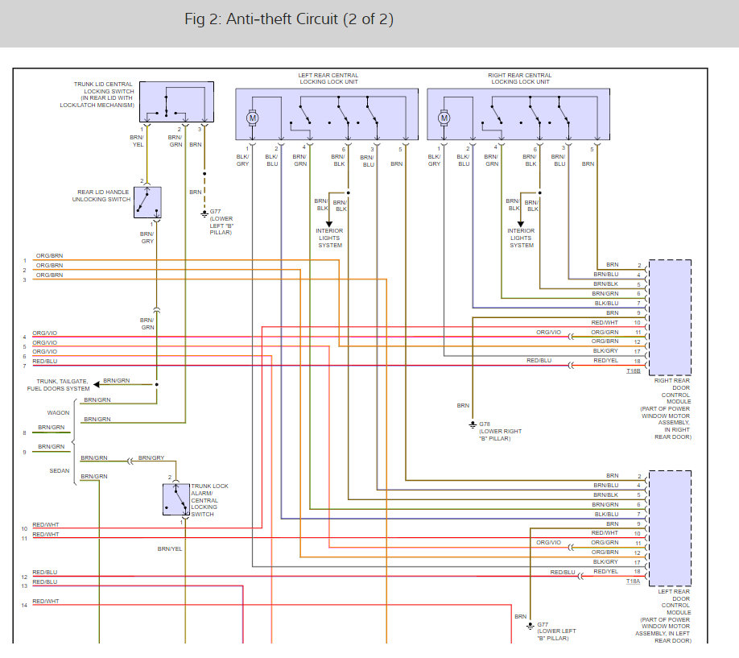
Task: Click the 'TRUNK LOCK ALARM/ CENTRAL LOCKING SWITCH' label
Action: click(210, 500)
